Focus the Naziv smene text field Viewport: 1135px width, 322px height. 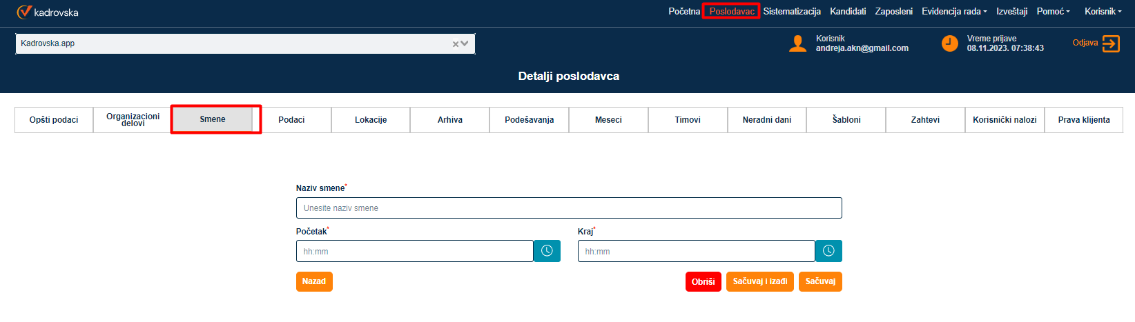pyautogui.click(x=568, y=208)
